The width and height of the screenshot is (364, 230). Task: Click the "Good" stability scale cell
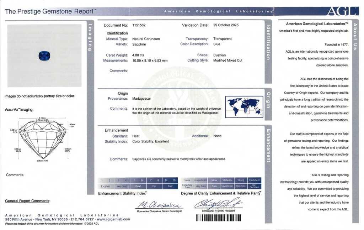coord(138,186)
